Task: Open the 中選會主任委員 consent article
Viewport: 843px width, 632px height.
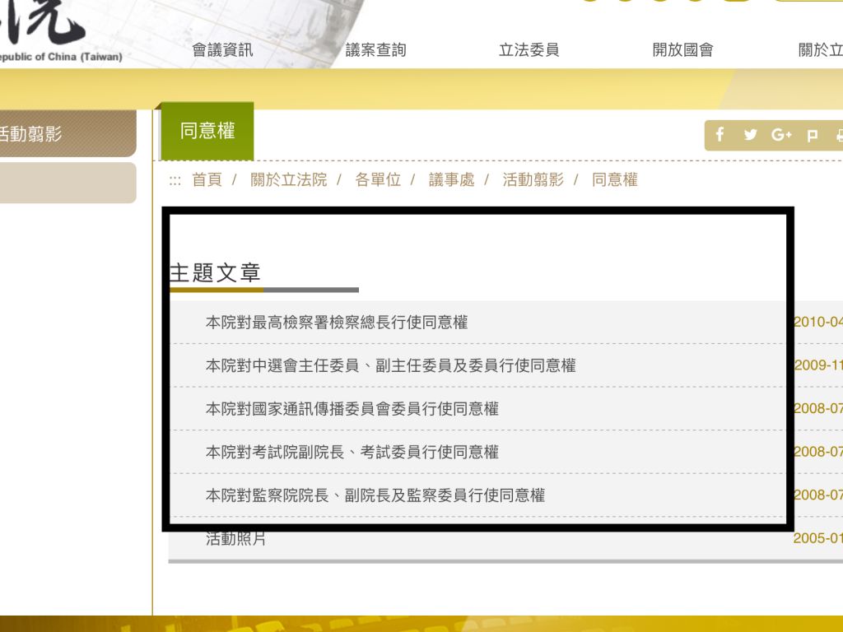Action: (390, 365)
